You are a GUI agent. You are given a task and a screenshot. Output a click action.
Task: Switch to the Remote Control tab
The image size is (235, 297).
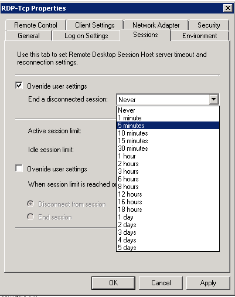click(36, 25)
